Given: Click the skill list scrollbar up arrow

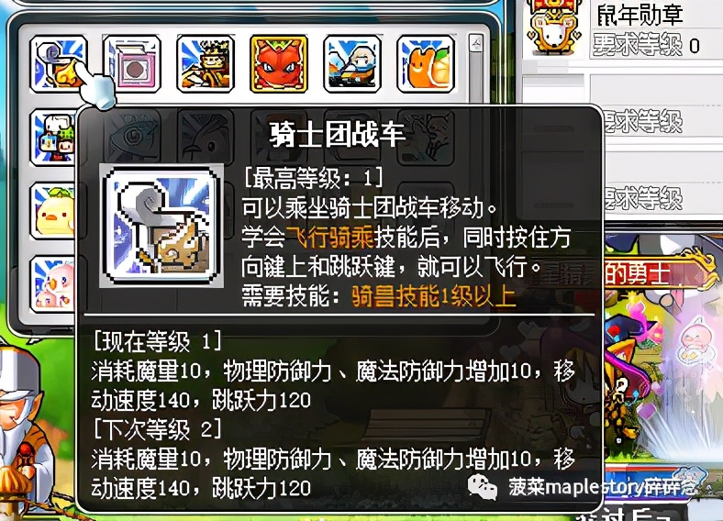Looking at the screenshot, I should click(x=476, y=44).
